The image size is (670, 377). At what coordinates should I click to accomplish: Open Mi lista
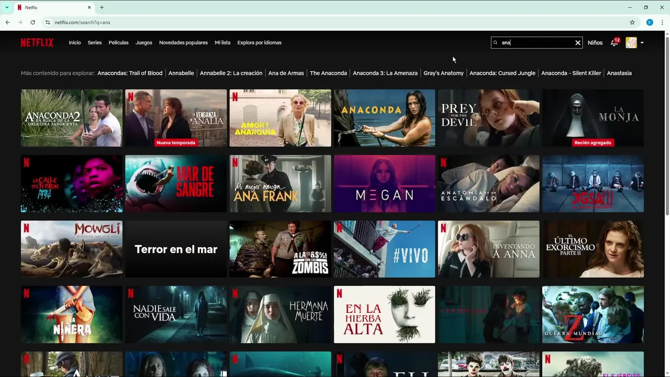222,43
